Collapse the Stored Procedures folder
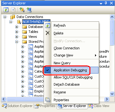Image resolution: width=115 pixels, height=112 pixels. pos(17,42)
